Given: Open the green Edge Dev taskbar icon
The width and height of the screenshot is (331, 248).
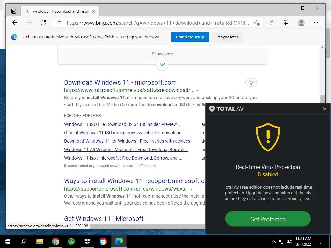Looking at the screenshot, I should (71, 242).
